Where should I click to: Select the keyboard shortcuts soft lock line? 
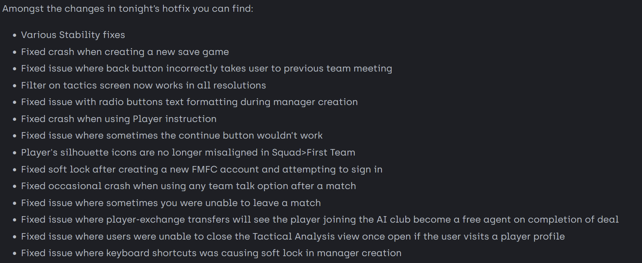(211, 253)
